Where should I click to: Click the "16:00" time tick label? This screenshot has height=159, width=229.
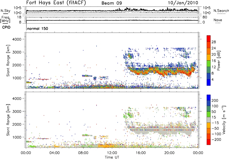141,153
